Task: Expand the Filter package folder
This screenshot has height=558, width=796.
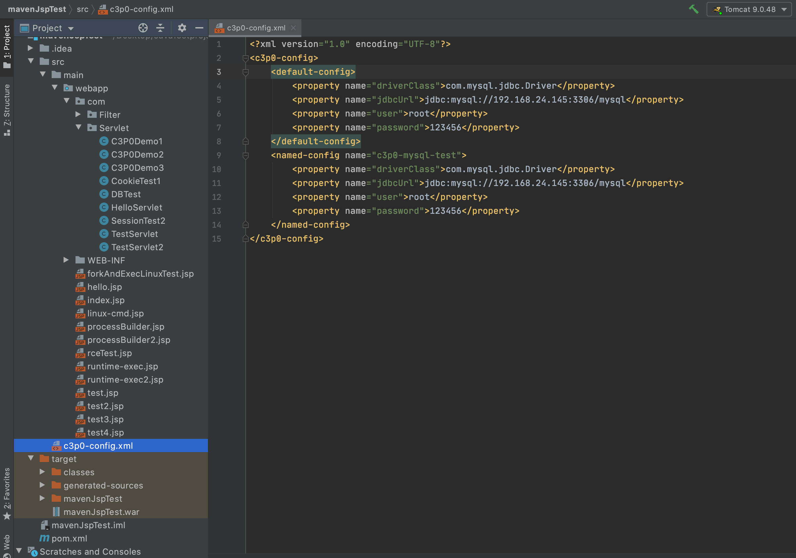Action: pyautogui.click(x=78, y=115)
